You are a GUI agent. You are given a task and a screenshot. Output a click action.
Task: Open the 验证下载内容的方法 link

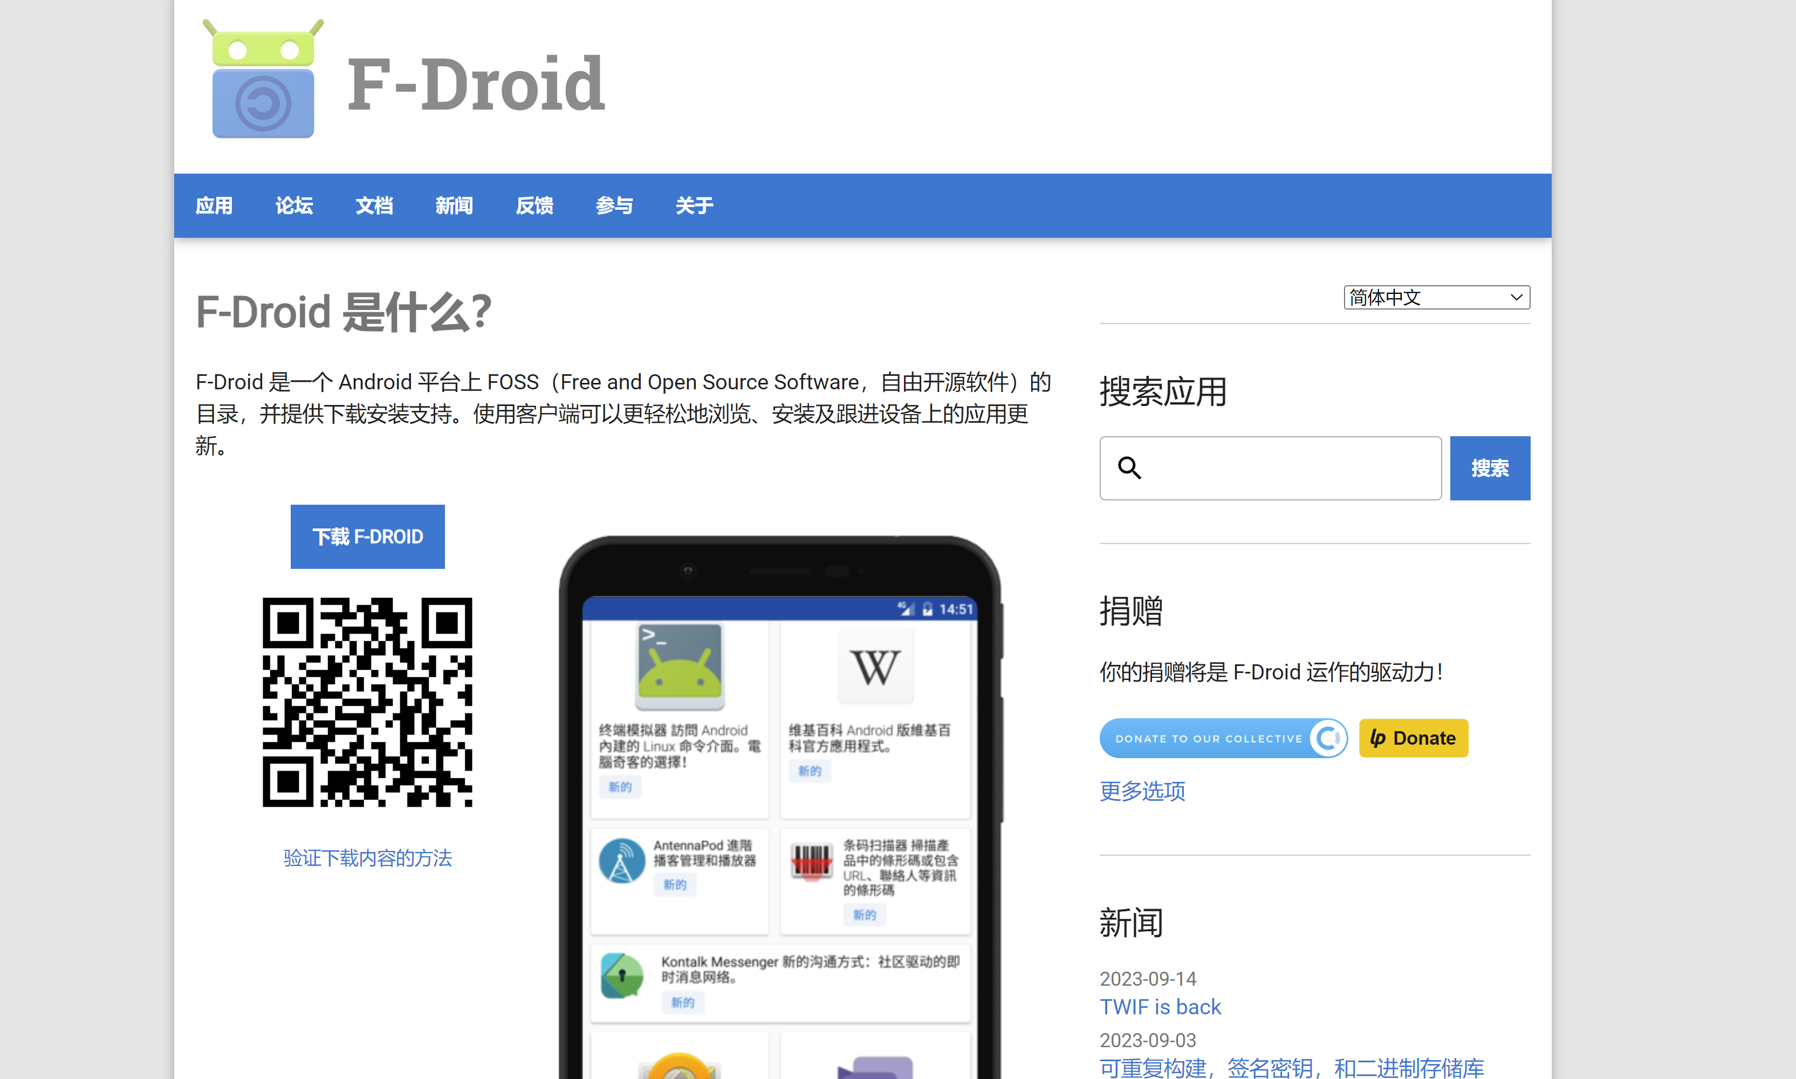pos(367,858)
